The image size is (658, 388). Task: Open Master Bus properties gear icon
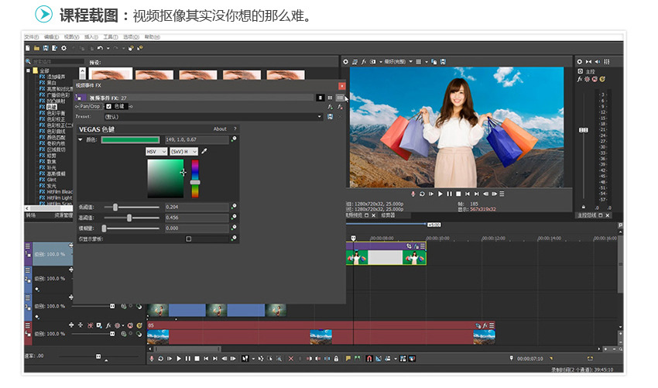click(x=580, y=62)
